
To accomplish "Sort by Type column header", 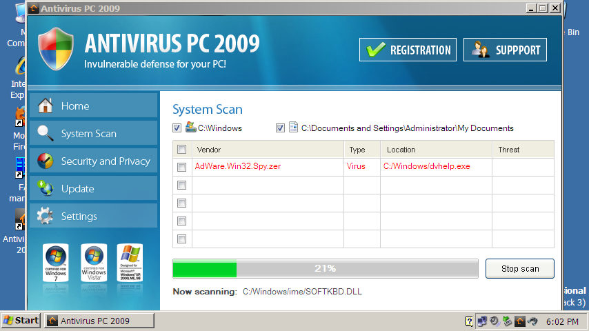I will (362, 150).
